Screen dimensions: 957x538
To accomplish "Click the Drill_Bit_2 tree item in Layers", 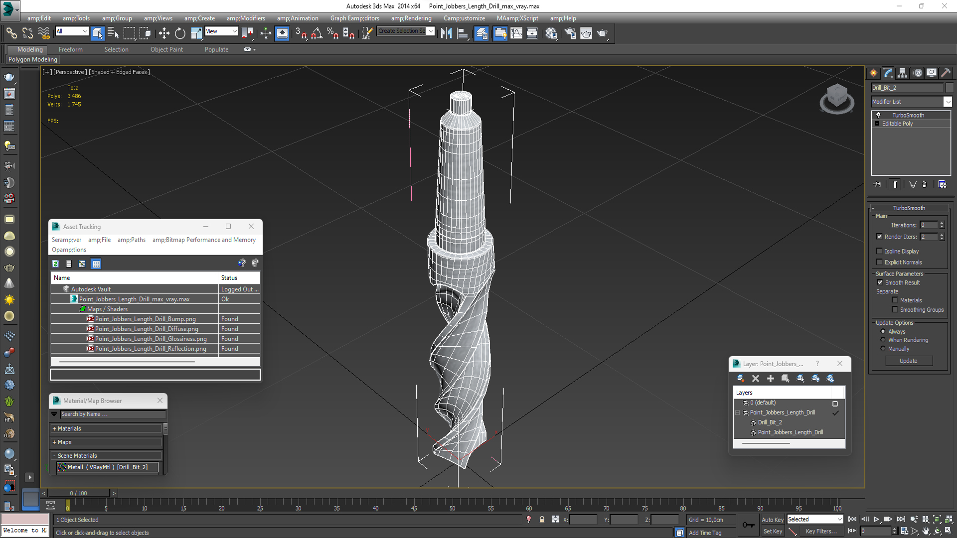I will [768, 422].
